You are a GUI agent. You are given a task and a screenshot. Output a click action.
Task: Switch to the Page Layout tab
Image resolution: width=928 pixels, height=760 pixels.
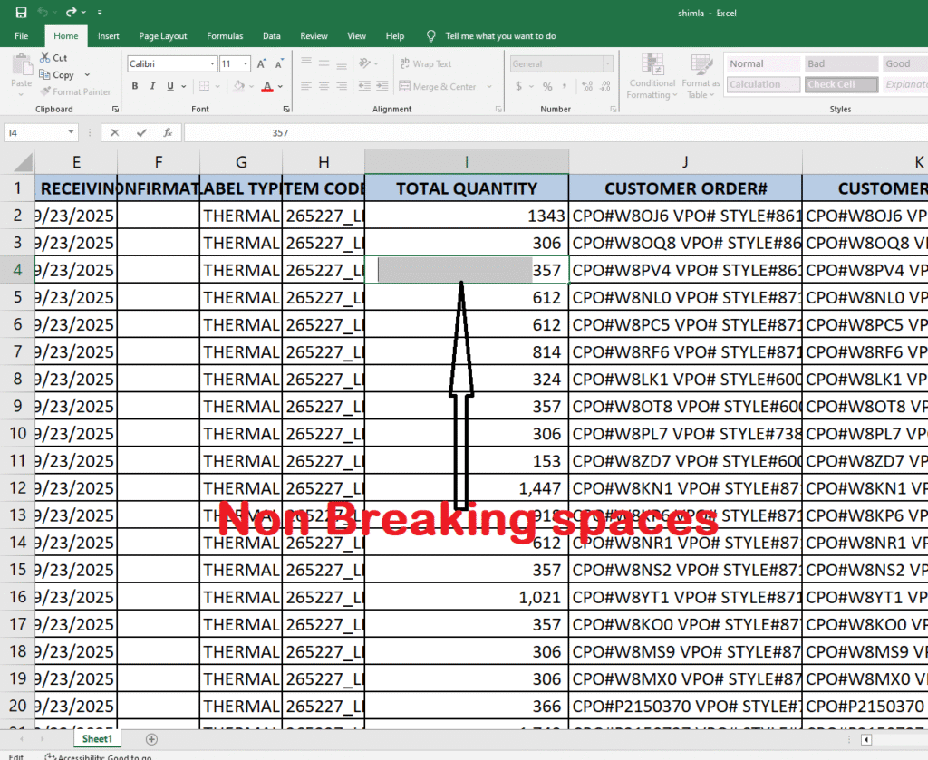click(x=163, y=36)
